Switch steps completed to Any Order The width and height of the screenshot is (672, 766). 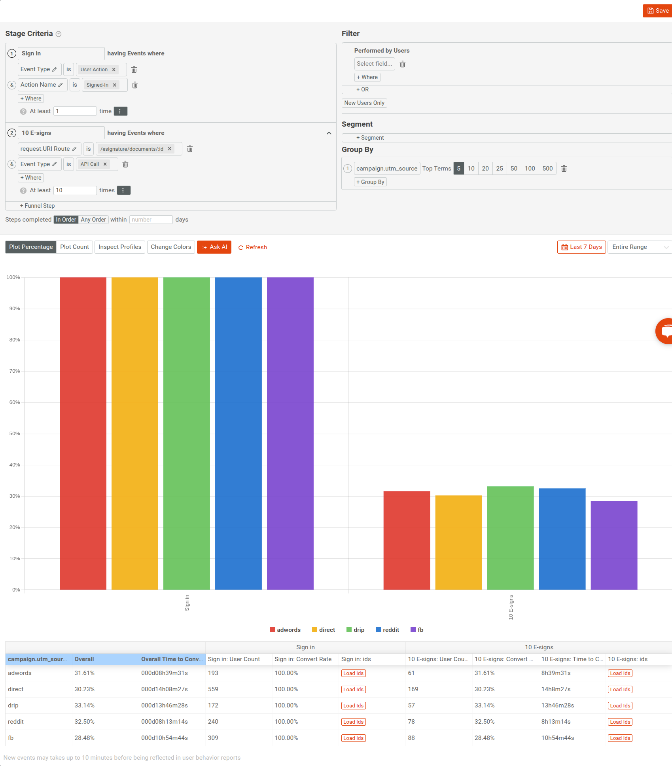tap(93, 220)
